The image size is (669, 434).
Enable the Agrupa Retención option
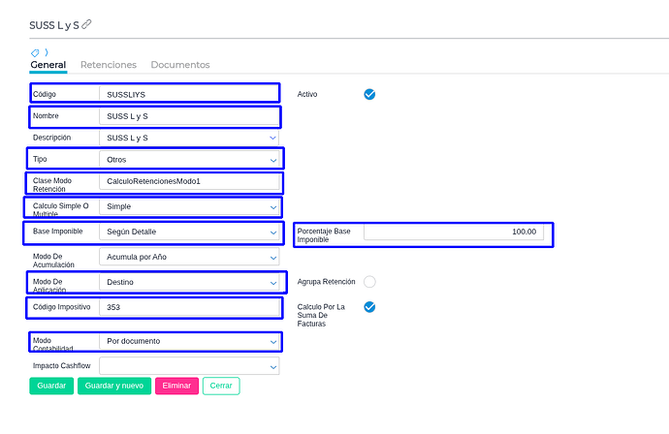[x=369, y=282]
